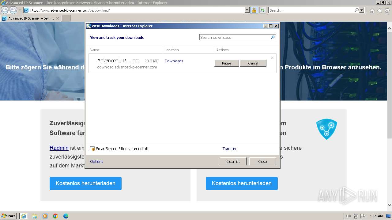The image size is (392, 220).
Task: Open the Radmin link on the webpage
Action: click(59, 148)
